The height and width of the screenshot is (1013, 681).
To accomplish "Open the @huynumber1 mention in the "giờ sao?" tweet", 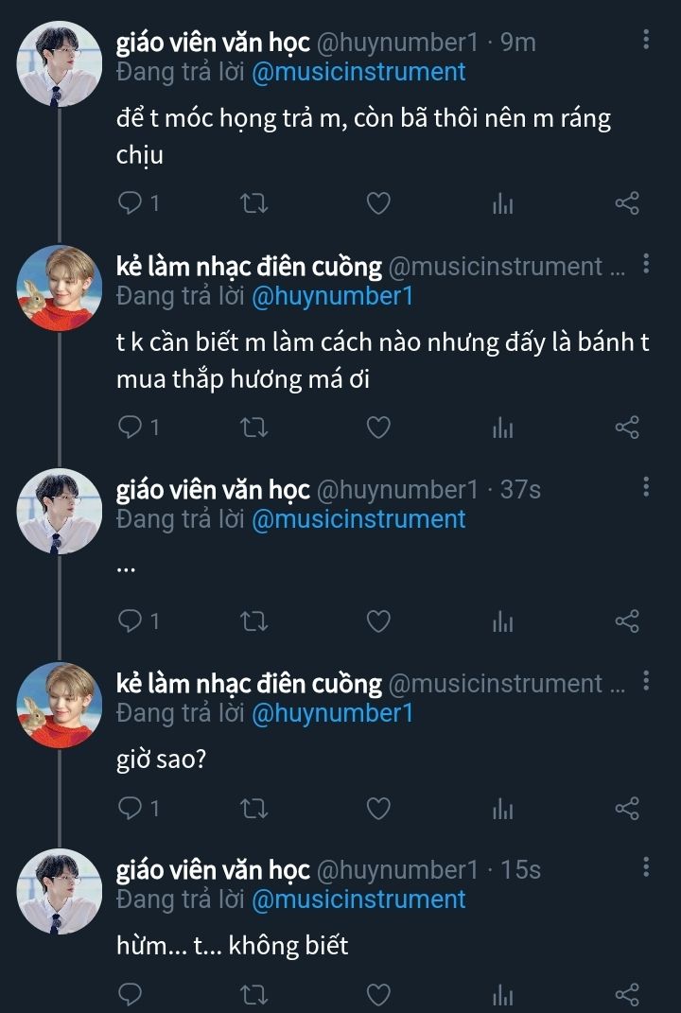I will click(x=332, y=713).
